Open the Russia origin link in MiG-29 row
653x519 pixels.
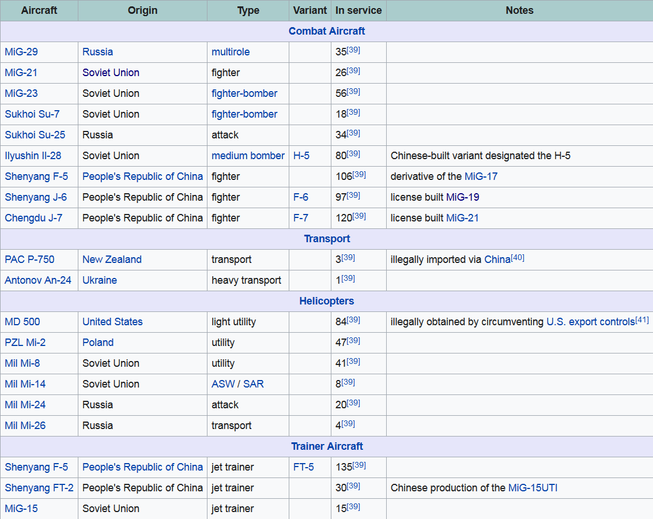[98, 52]
